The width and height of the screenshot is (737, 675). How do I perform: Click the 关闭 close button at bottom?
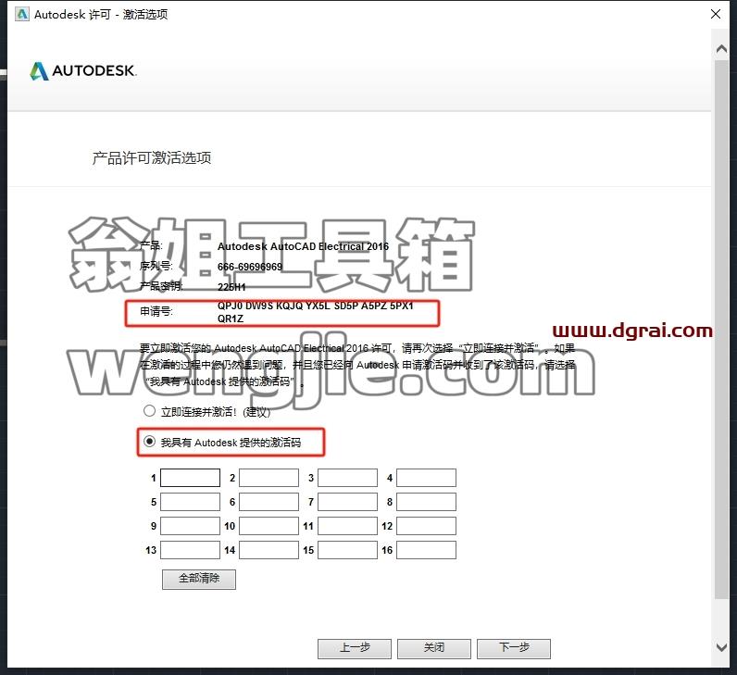click(434, 649)
